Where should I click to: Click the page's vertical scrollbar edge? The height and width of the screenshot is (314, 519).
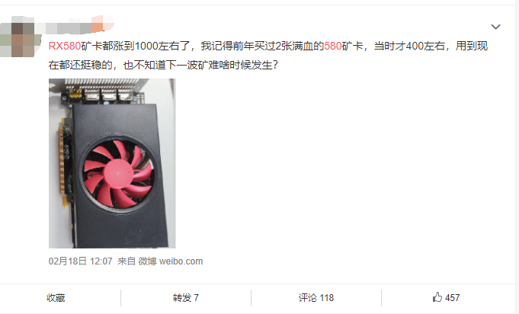click(517, 157)
